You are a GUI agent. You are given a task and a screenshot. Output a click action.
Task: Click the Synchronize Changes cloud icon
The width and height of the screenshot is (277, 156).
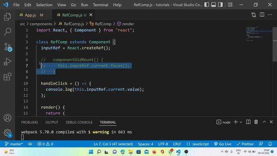[30, 144]
